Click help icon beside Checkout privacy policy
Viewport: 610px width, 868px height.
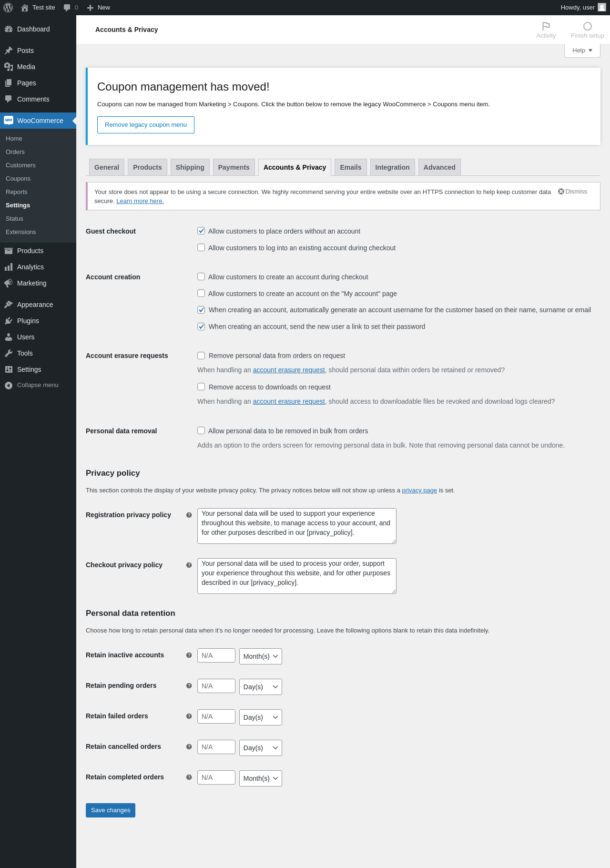click(x=189, y=565)
